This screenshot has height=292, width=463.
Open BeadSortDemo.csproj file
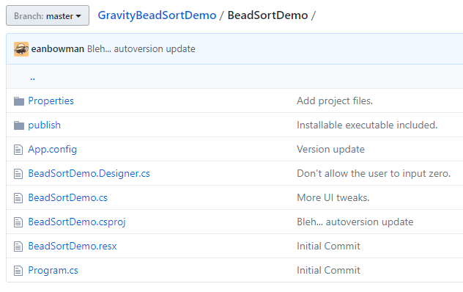point(77,222)
